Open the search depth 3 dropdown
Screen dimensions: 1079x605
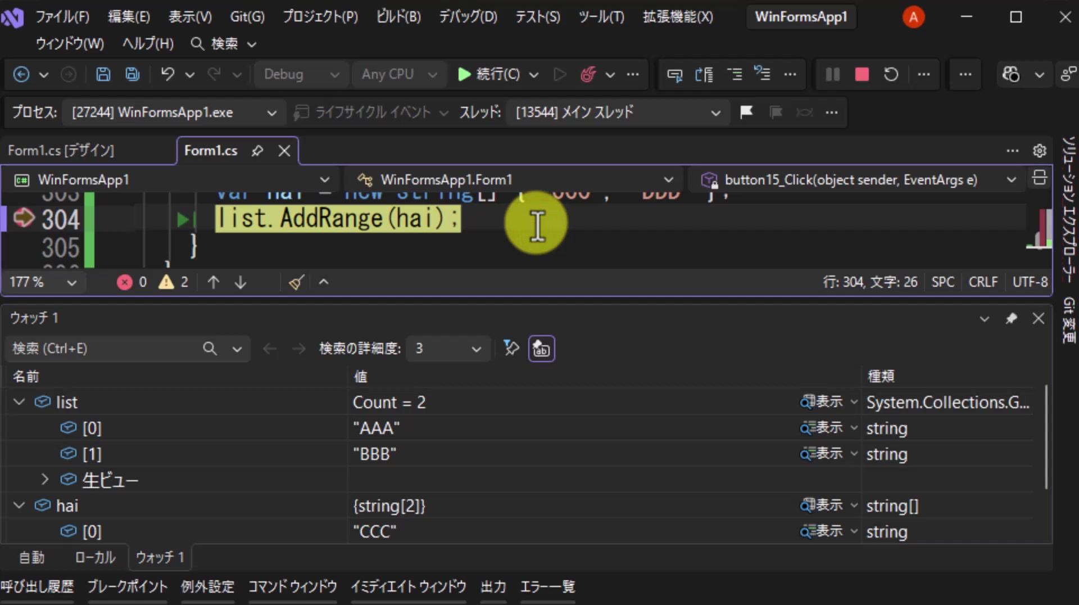[x=448, y=349]
